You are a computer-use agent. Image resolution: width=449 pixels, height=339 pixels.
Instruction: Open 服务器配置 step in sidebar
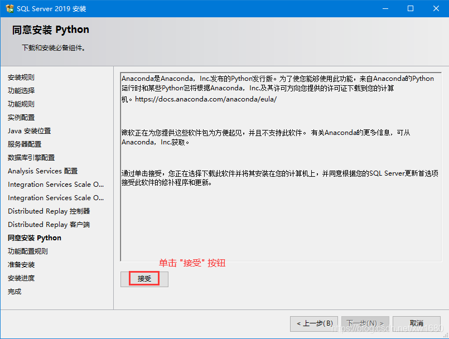(x=25, y=144)
